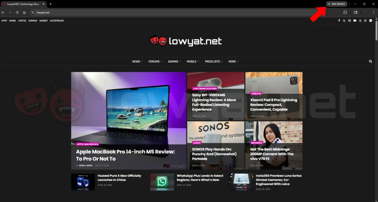Expand the NEWS dropdown menu
Screen dimensions: 378x202
137,61
